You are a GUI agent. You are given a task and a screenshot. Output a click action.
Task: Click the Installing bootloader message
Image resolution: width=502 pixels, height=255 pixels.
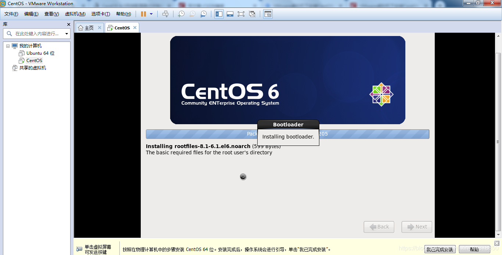(288, 137)
